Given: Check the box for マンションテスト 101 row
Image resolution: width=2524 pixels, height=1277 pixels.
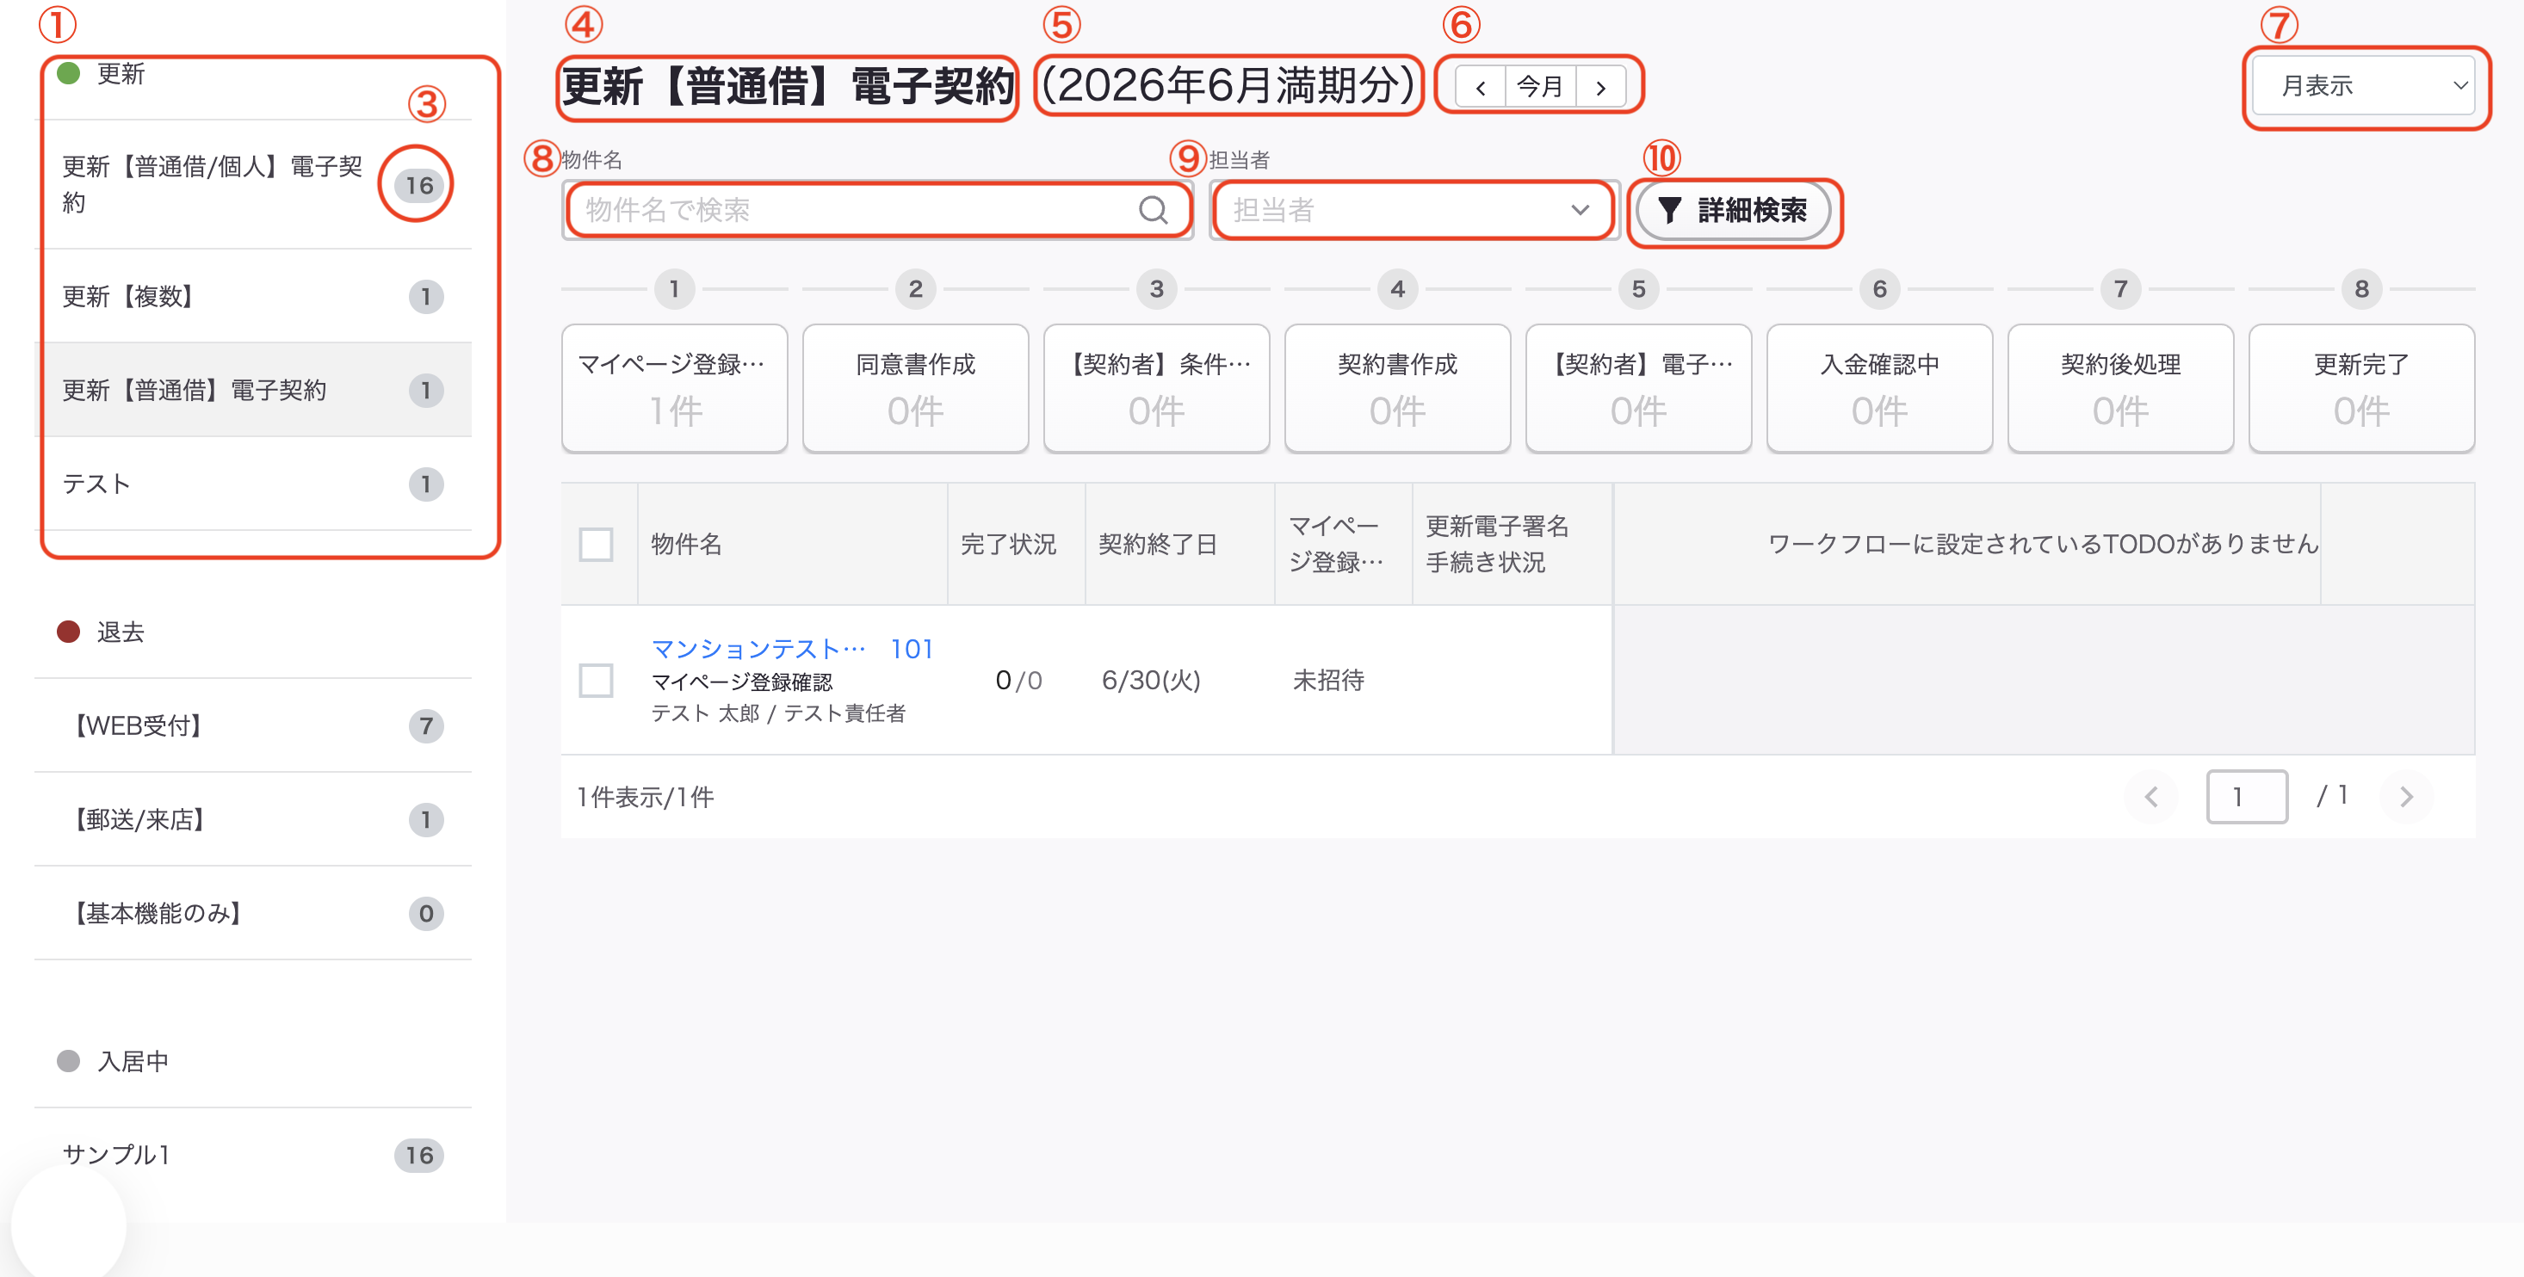Looking at the screenshot, I should [596, 680].
